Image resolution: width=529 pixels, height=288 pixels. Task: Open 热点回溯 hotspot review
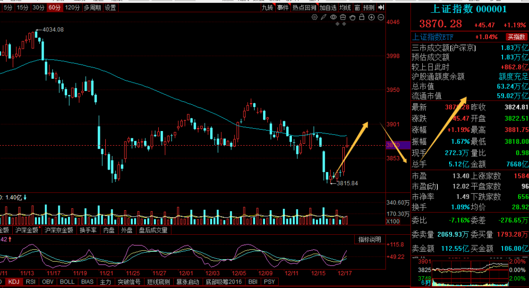(x=304, y=7)
